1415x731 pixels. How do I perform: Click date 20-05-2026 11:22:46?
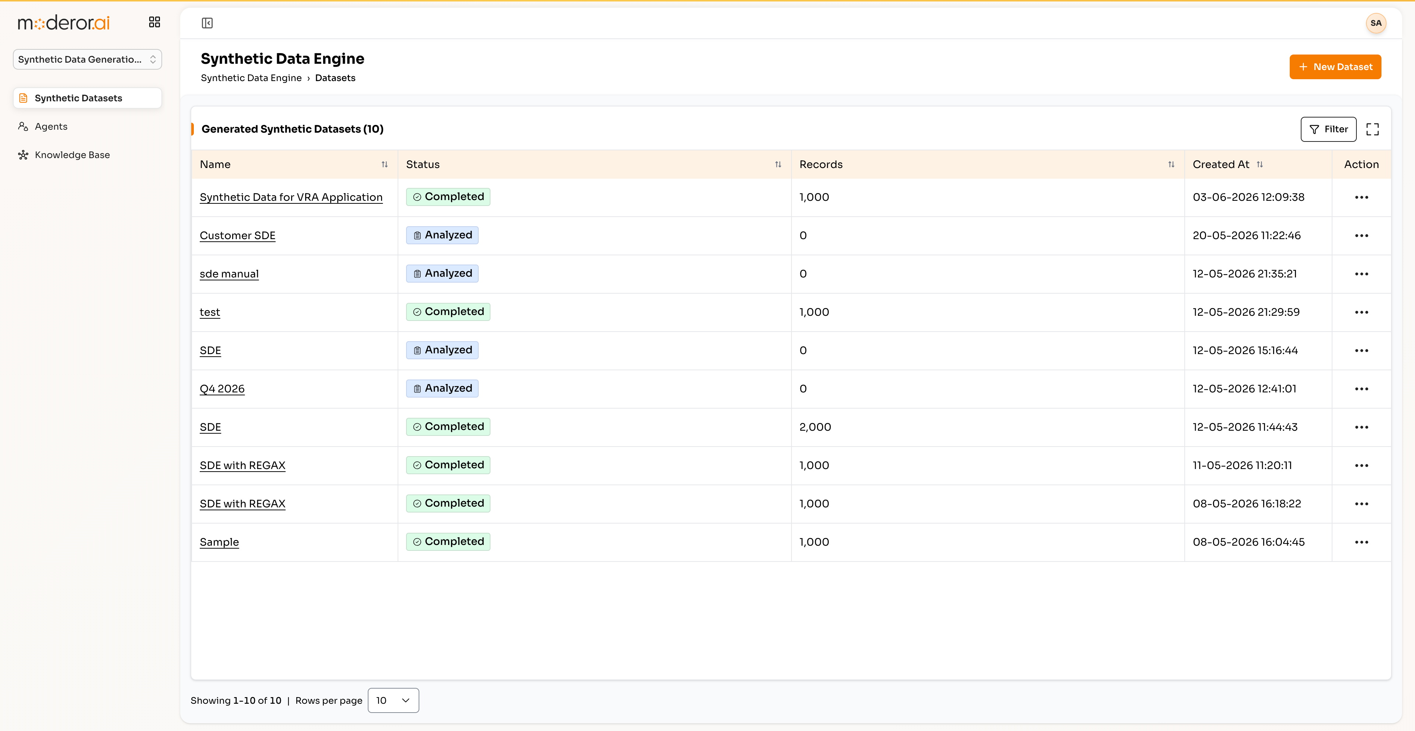[x=1246, y=235]
